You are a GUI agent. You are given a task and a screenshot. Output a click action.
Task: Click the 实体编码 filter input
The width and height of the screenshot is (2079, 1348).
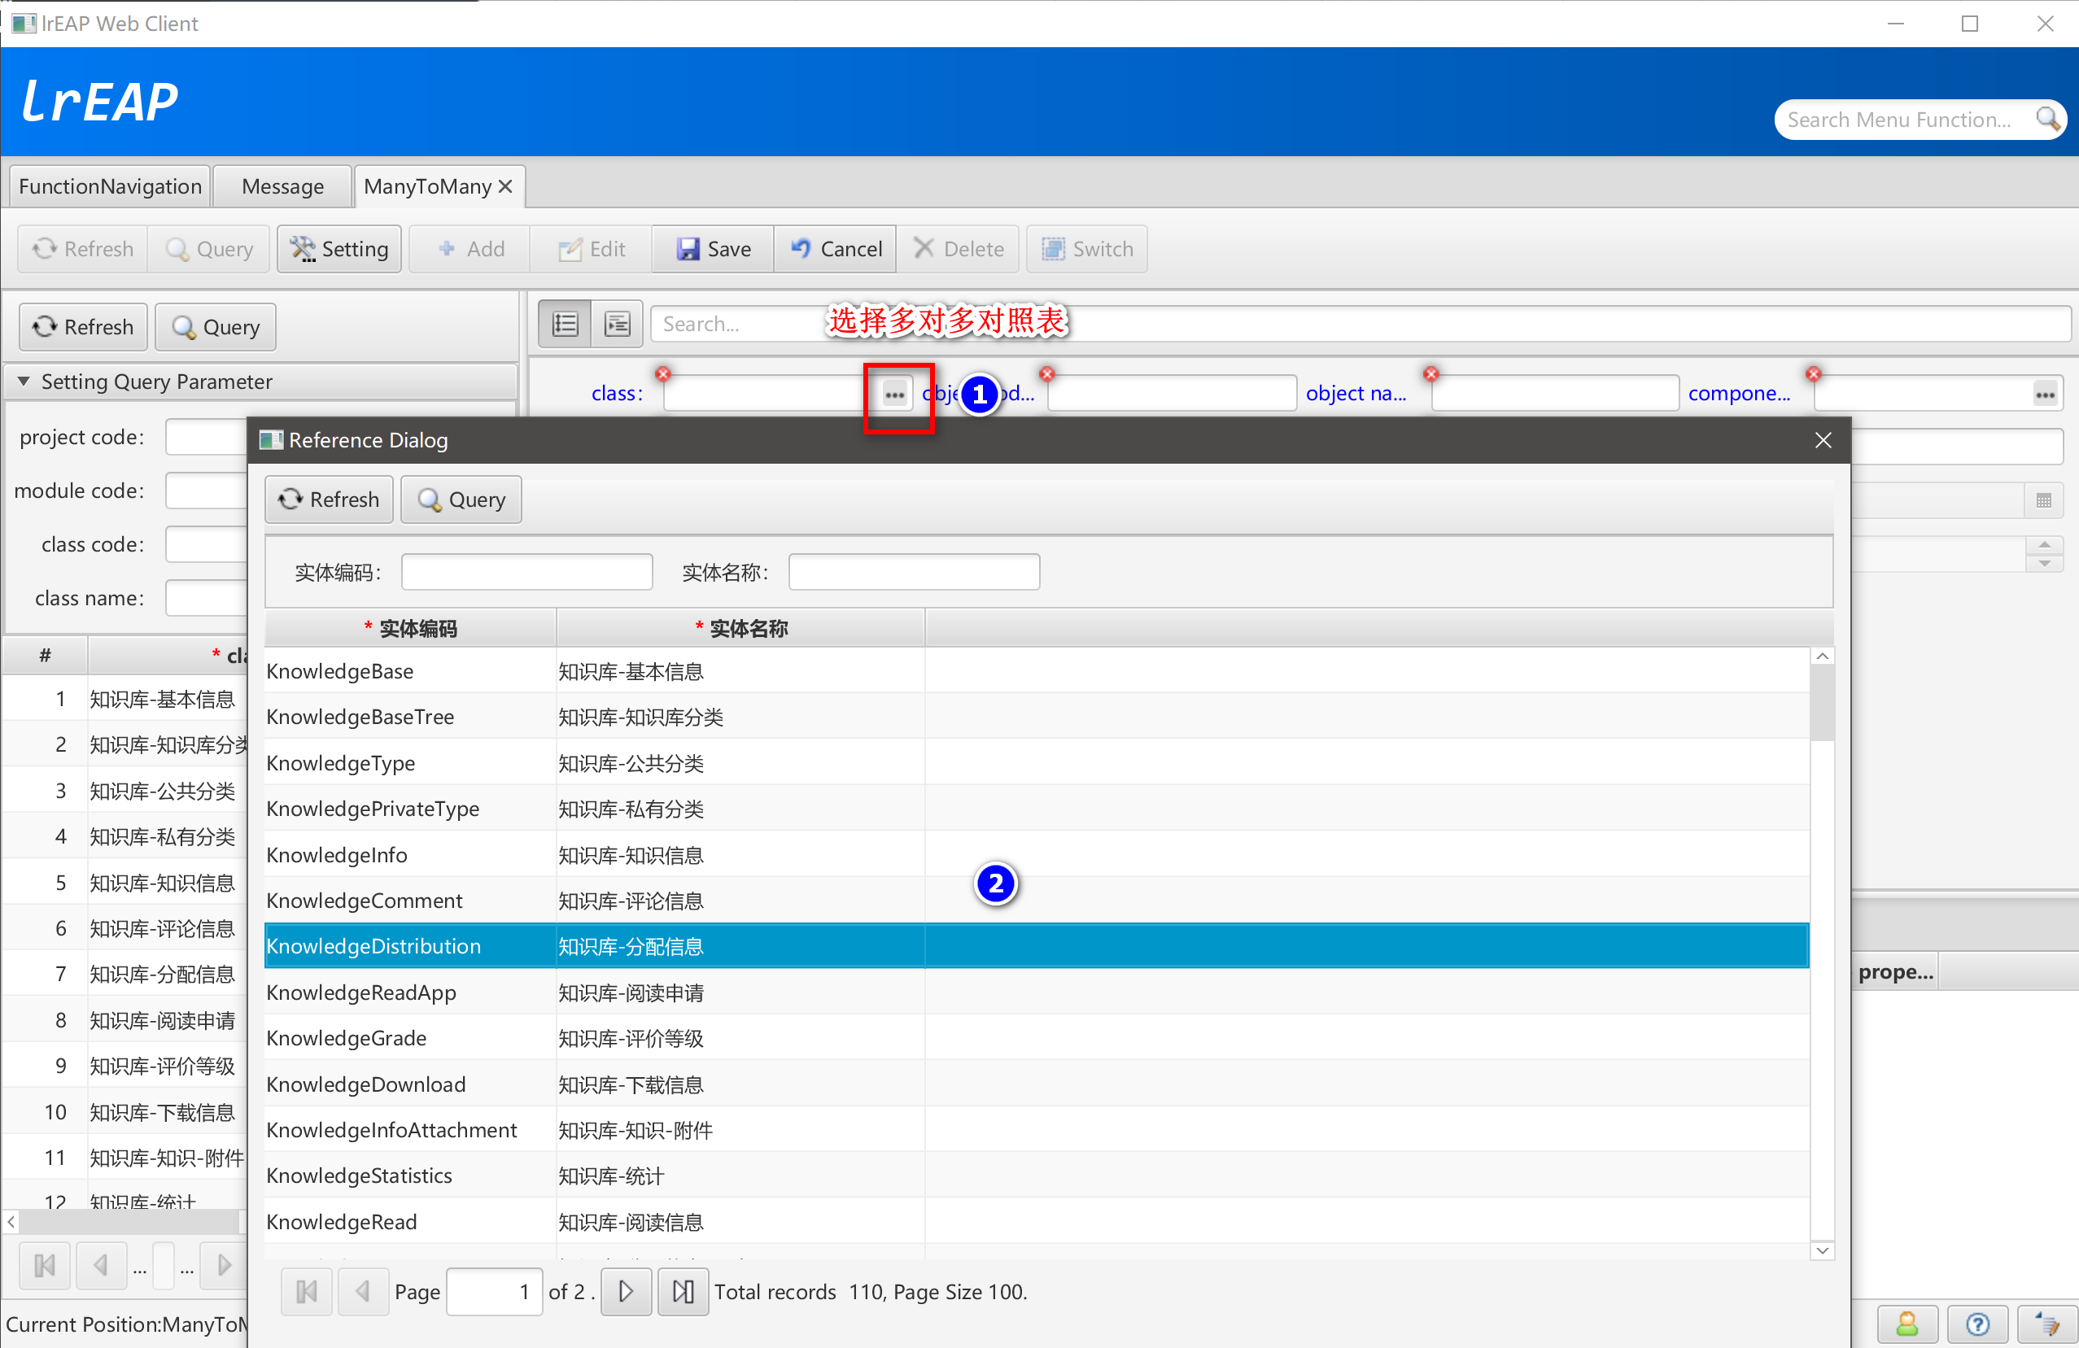tap(526, 572)
